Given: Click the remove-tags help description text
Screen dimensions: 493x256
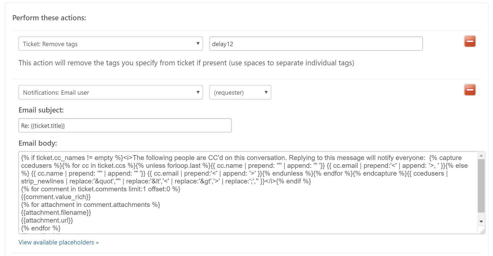Looking at the screenshot, I should coord(186,63).
